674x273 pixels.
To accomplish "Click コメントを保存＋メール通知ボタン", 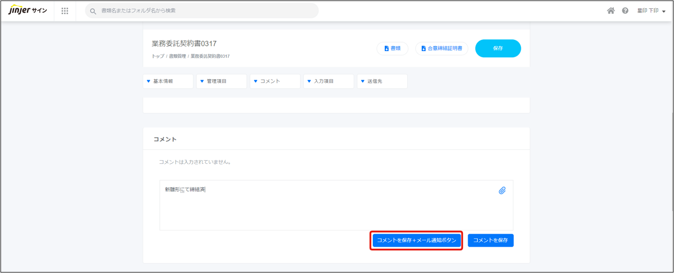I will point(416,240).
